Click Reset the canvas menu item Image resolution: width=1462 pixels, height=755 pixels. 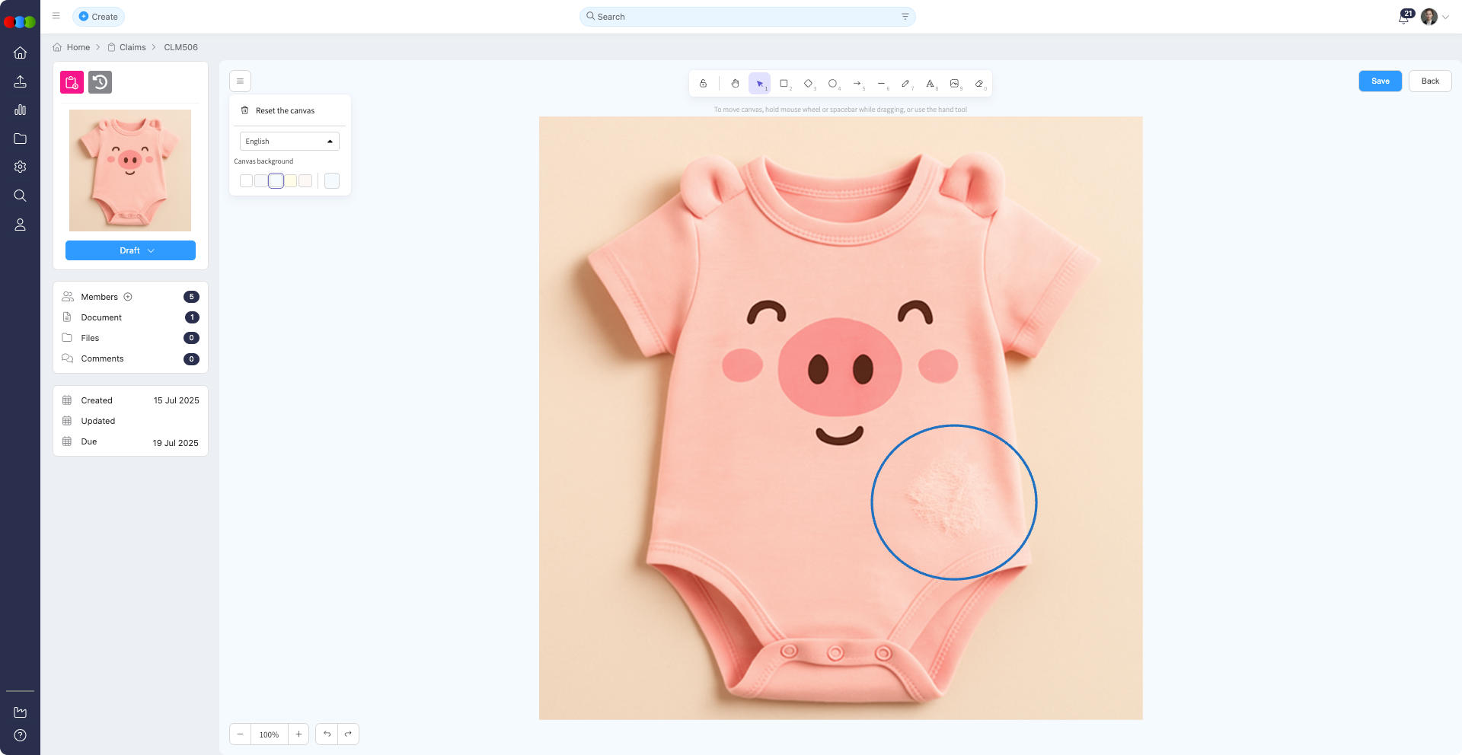[x=285, y=111]
